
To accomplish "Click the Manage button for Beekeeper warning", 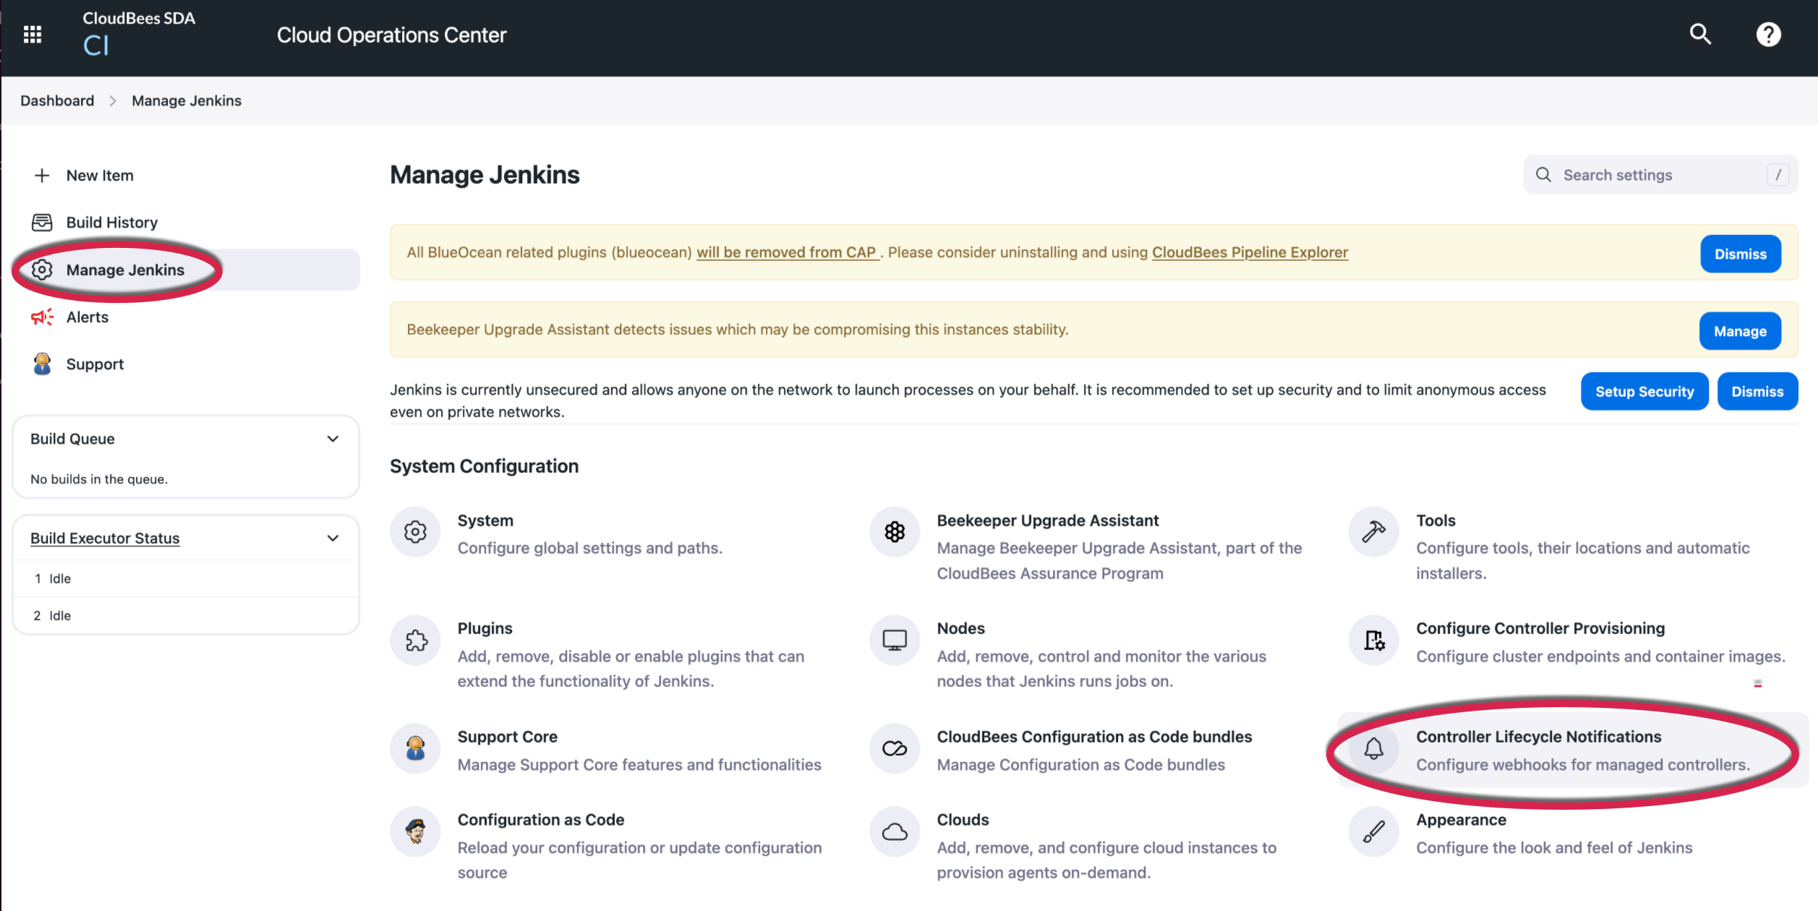I will (x=1740, y=331).
